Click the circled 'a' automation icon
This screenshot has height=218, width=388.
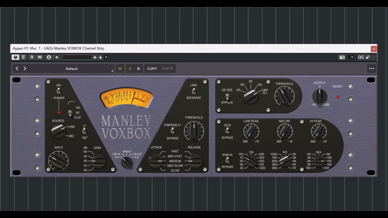point(48,57)
